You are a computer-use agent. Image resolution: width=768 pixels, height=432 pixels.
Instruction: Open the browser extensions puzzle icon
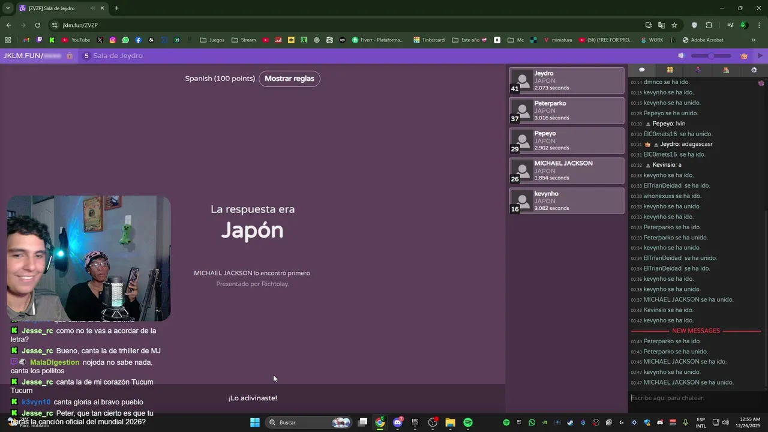tap(709, 25)
